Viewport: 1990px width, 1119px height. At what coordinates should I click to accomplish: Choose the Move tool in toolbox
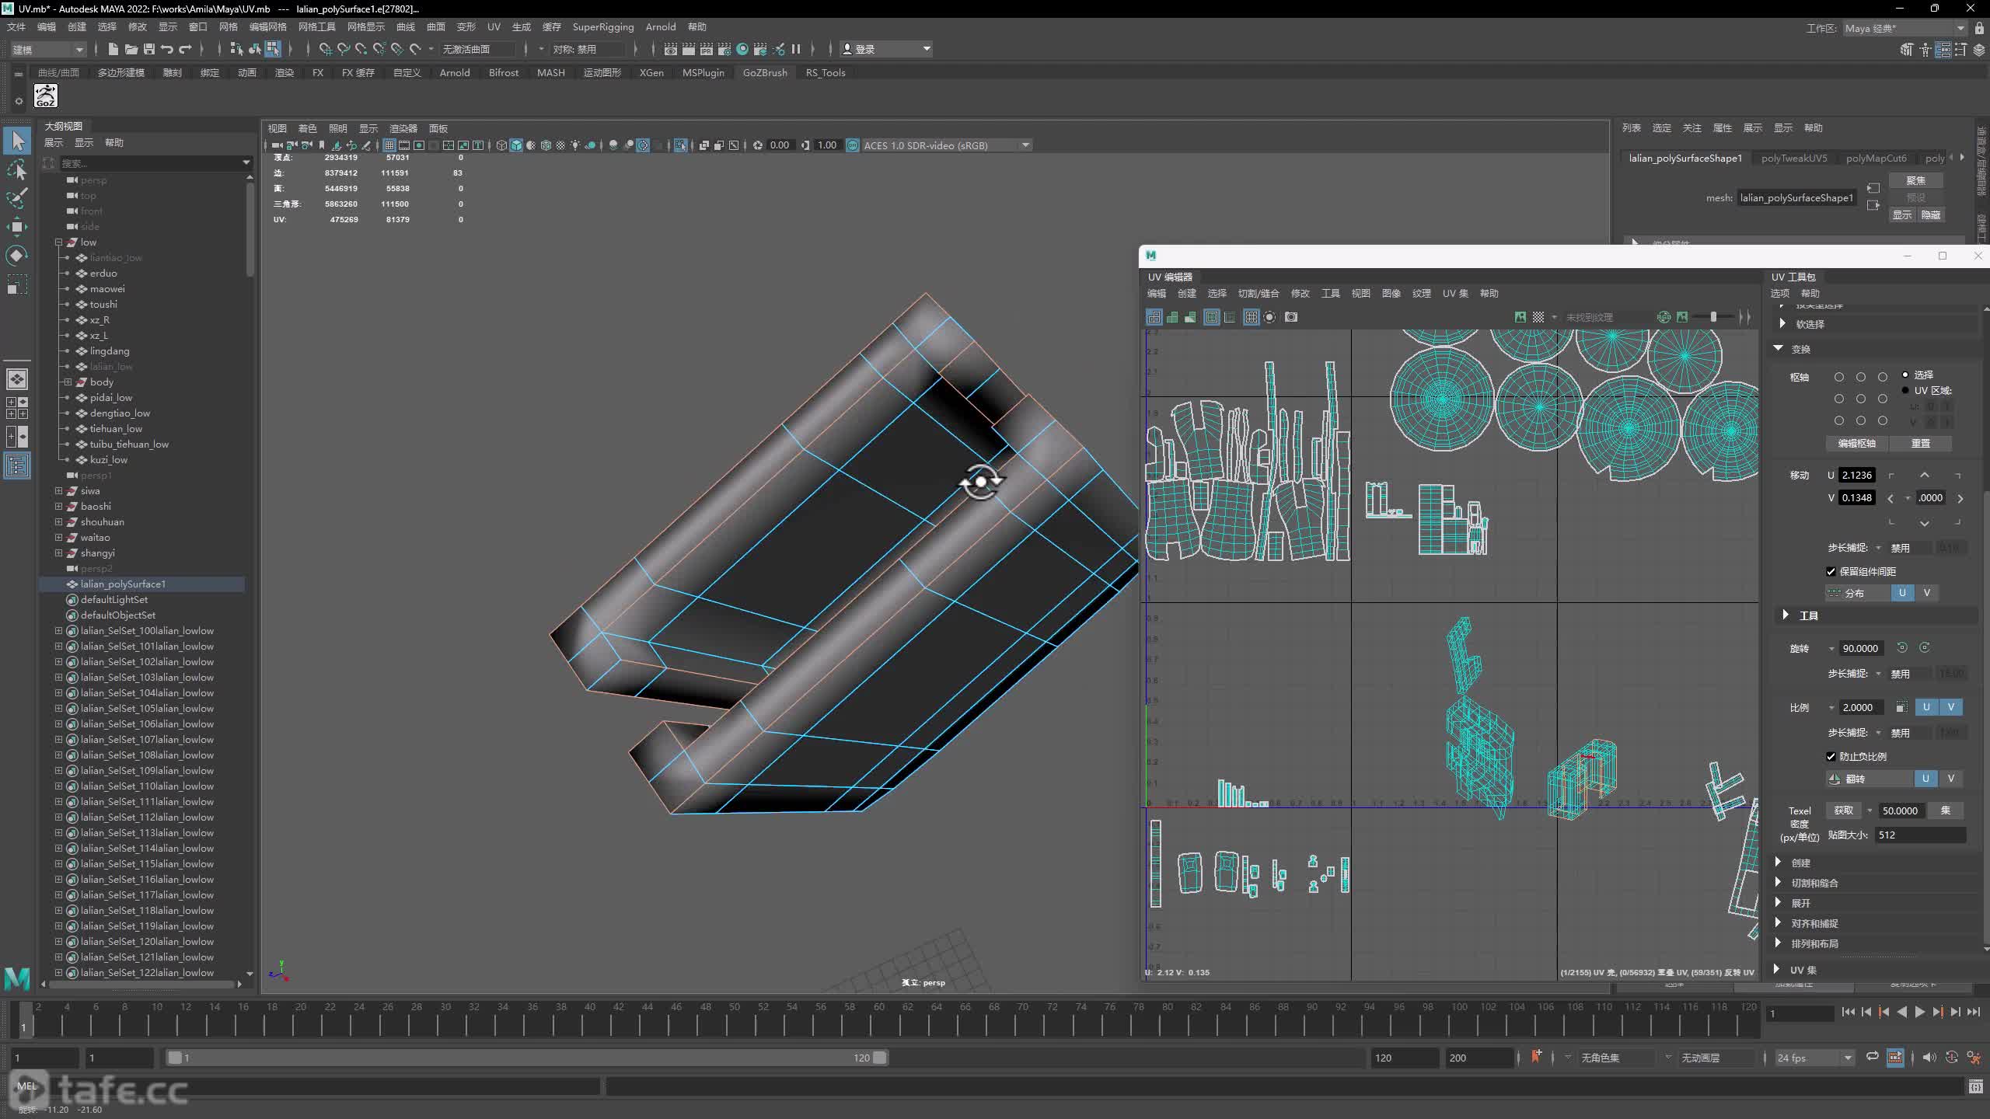coord(17,227)
